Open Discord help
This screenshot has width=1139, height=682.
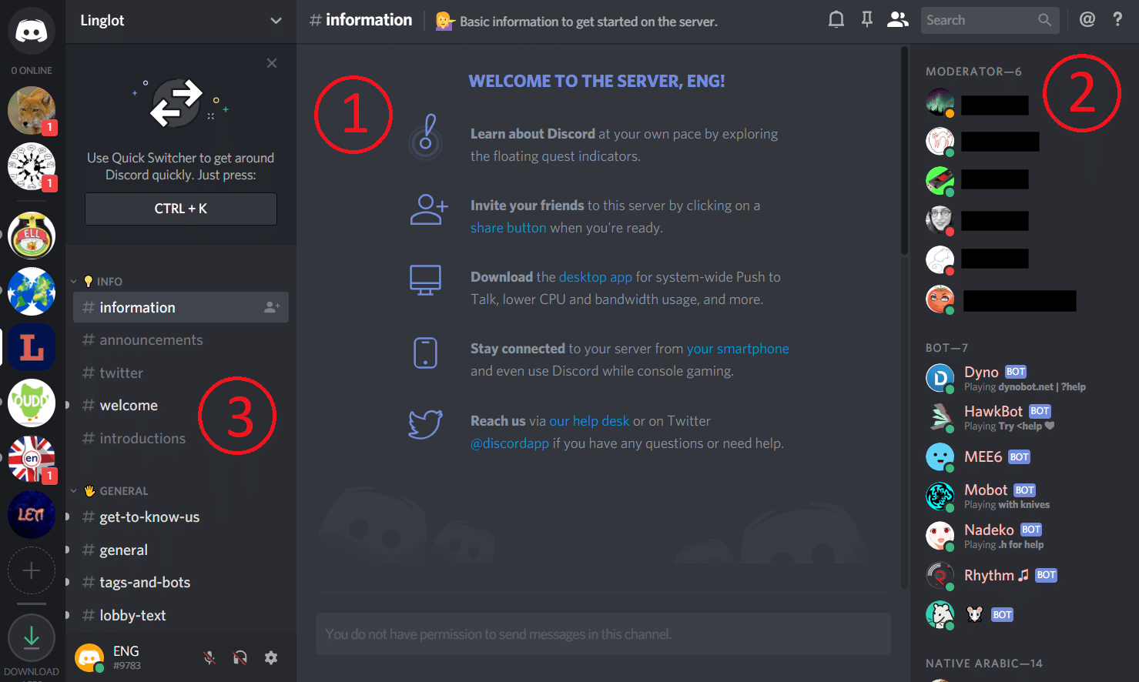pos(1117,19)
